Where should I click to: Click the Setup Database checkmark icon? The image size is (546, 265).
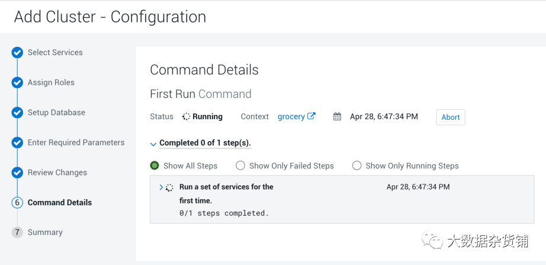[x=17, y=113]
